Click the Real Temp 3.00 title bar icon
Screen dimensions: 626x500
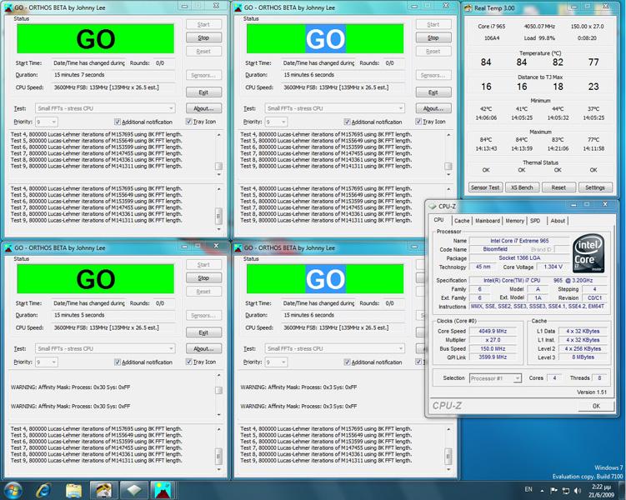468,8
